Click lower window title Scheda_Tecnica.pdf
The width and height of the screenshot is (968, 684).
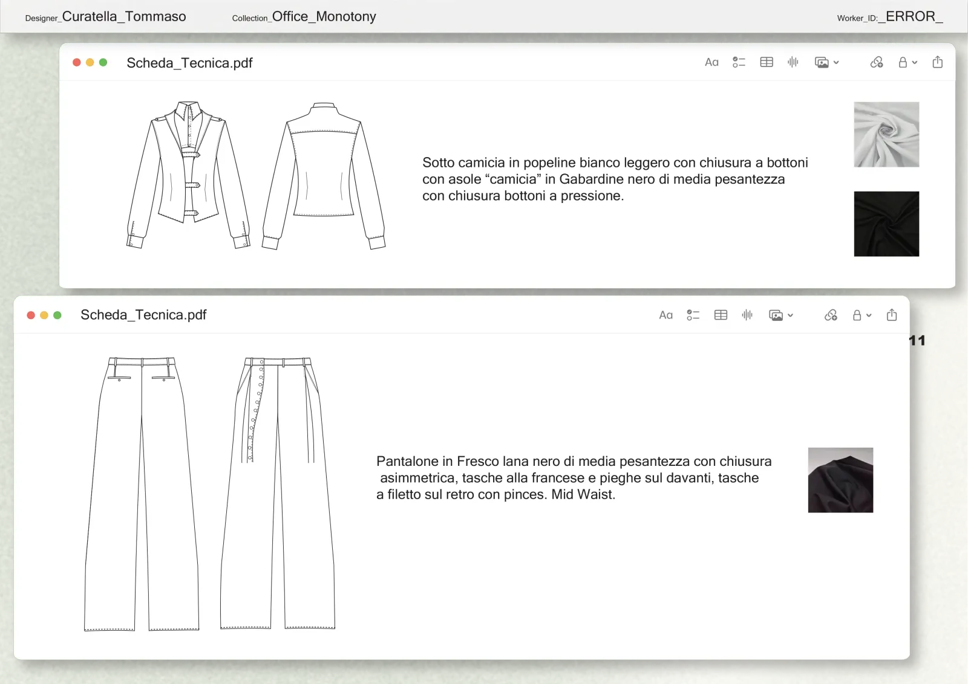(143, 315)
